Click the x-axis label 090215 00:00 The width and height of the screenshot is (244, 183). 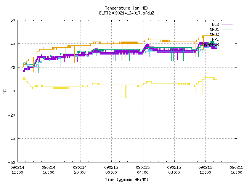pyautogui.click(x=111, y=170)
